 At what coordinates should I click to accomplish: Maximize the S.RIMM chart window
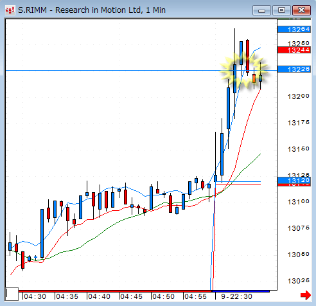coord(281,10)
